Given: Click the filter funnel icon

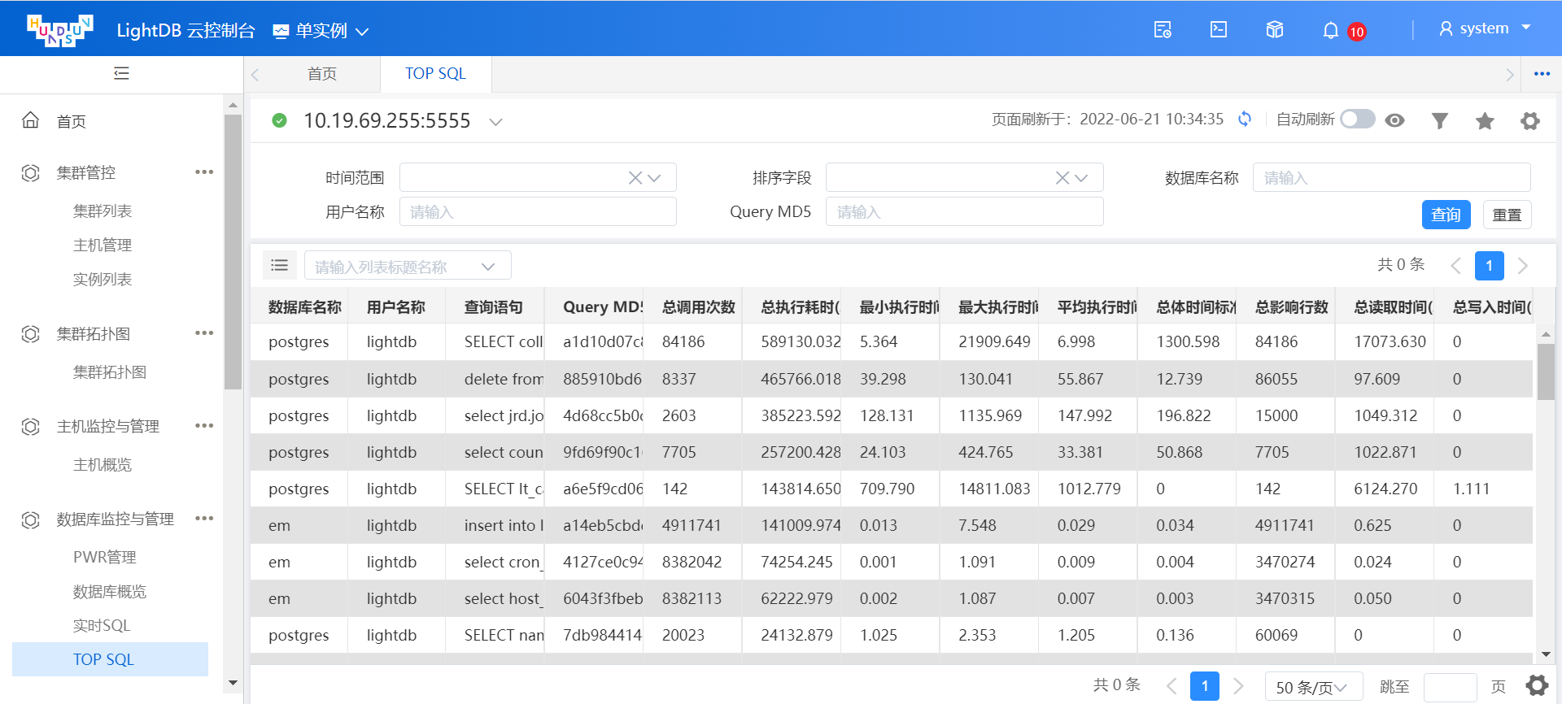Looking at the screenshot, I should coord(1440,121).
